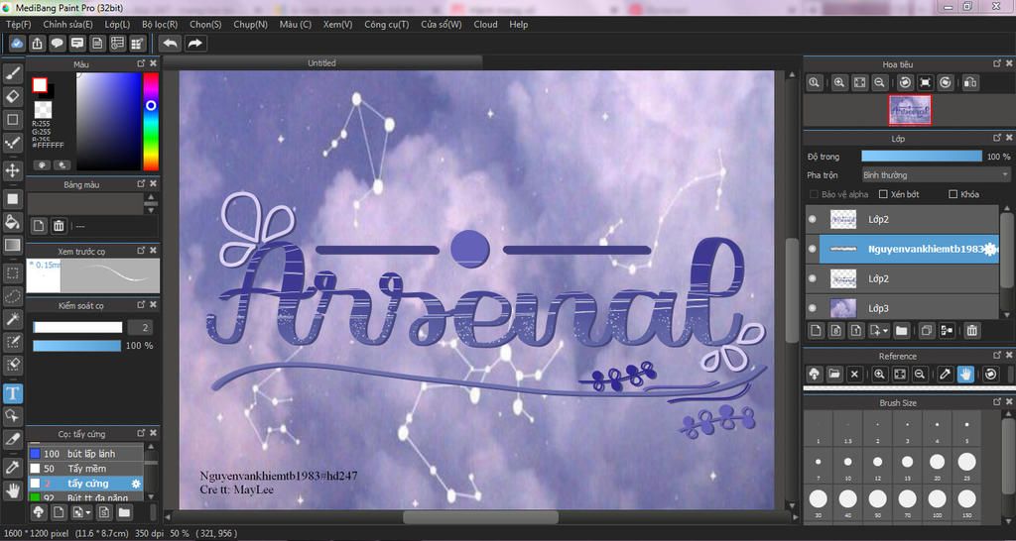1016x541 pixels.
Task: Open the Bộ lọc(R) menu
Action: 160,24
